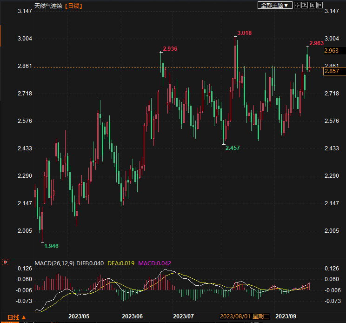Click the vertical range measure icon
This screenshot has height=323, width=346.
[305, 6]
